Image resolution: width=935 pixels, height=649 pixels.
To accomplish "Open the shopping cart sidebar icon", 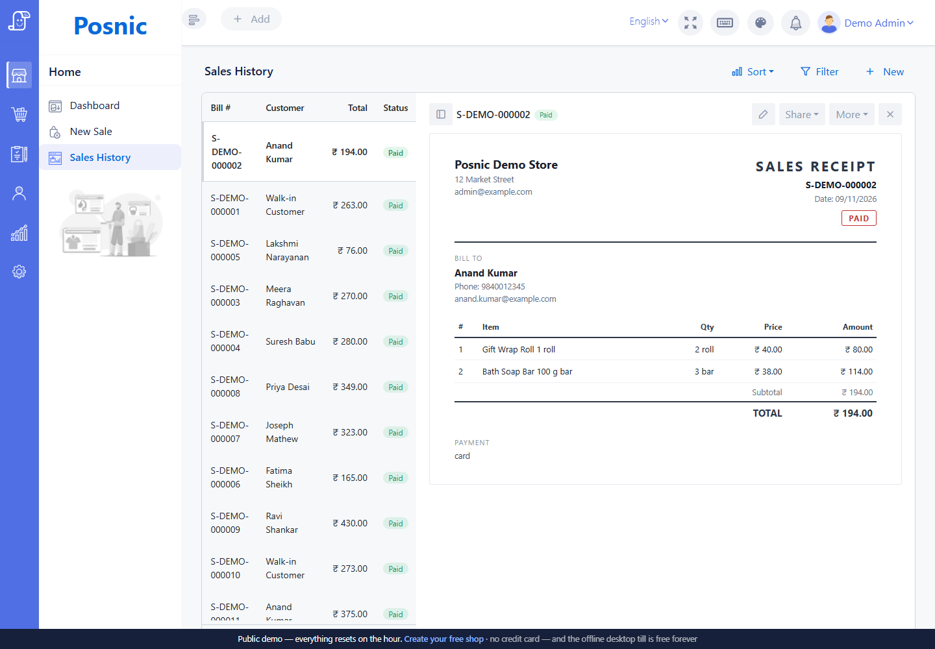I will pos(19,114).
